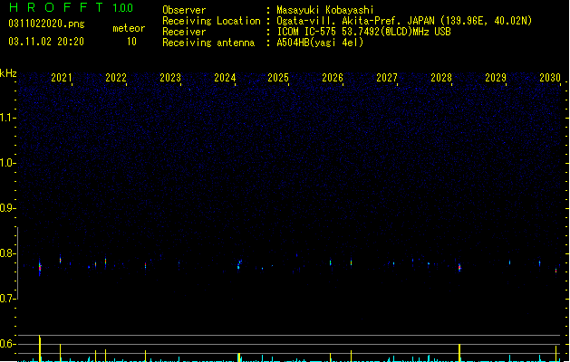
Task: Click the 2022 time axis label
Action: click(116, 78)
